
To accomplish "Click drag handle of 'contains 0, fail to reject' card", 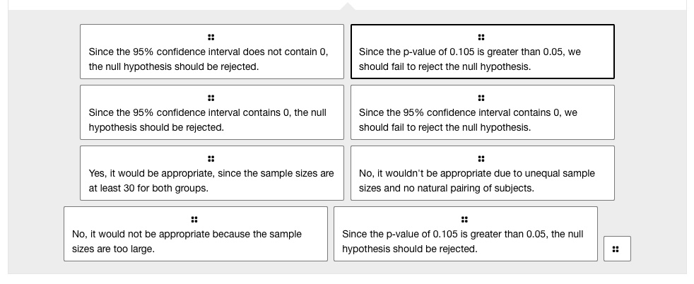I will point(481,97).
